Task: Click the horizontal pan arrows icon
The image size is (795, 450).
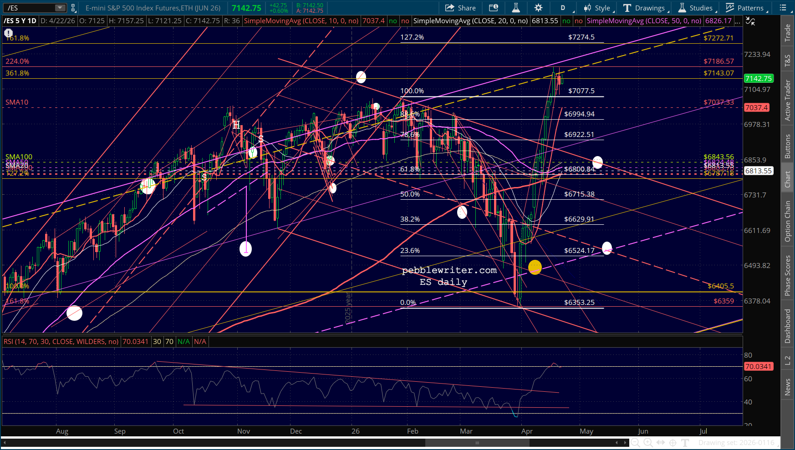Action: (660, 443)
